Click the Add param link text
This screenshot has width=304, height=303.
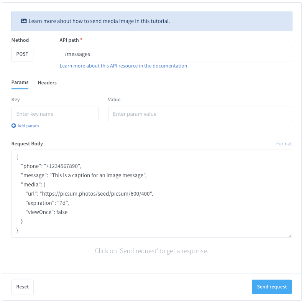tap(28, 126)
